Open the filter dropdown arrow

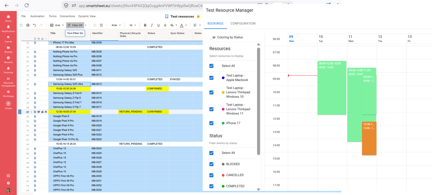coord(86,25)
